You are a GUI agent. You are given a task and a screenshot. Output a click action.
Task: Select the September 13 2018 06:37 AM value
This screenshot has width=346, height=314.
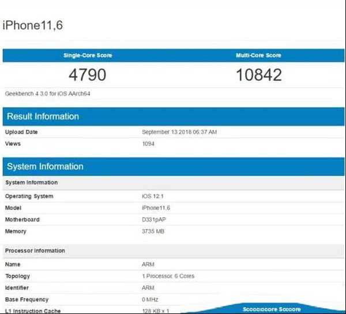pos(179,132)
